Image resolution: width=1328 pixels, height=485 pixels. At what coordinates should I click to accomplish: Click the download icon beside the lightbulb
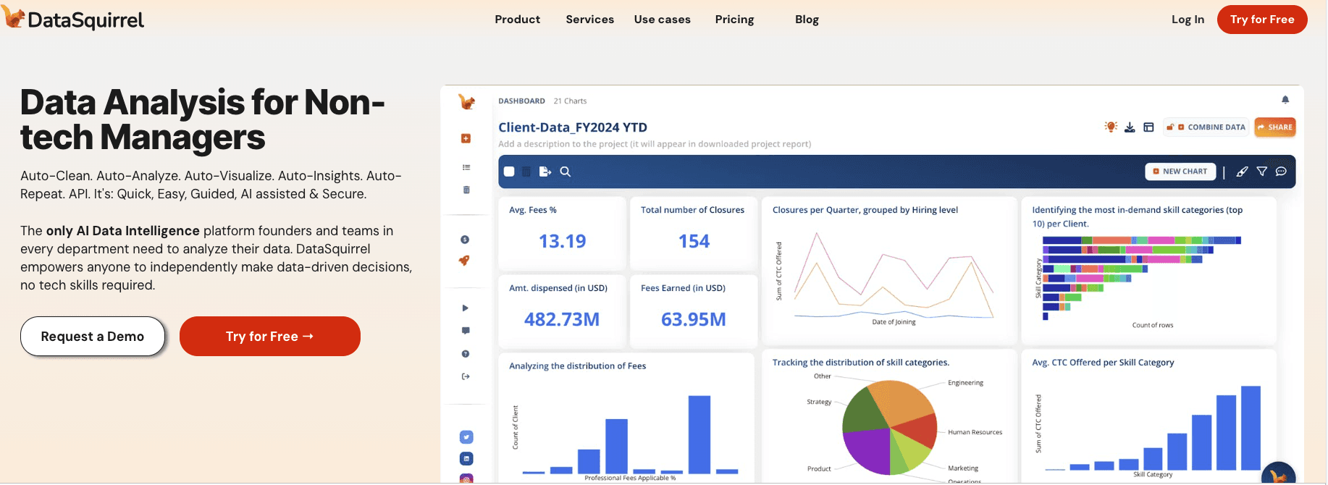coord(1130,127)
